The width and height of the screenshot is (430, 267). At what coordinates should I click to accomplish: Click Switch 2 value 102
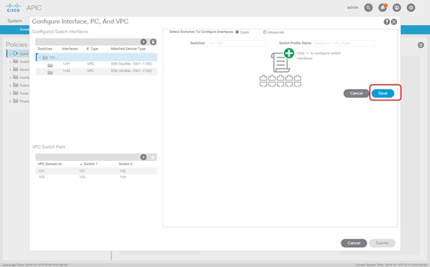coord(122,171)
